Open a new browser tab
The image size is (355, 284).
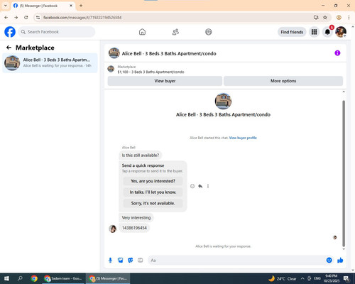pyautogui.click(x=81, y=6)
